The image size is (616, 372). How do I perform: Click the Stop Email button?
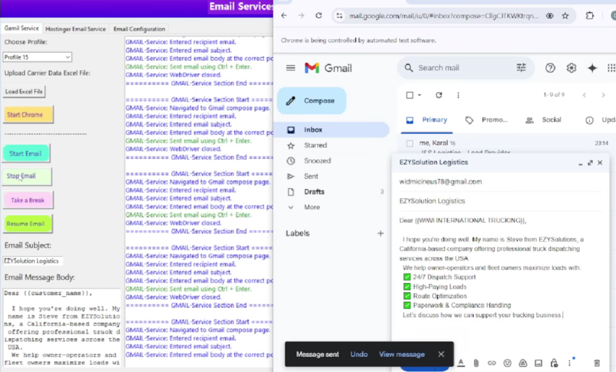tap(27, 177)
